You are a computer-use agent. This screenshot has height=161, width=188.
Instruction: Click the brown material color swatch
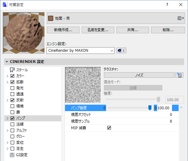pos(50,18)
